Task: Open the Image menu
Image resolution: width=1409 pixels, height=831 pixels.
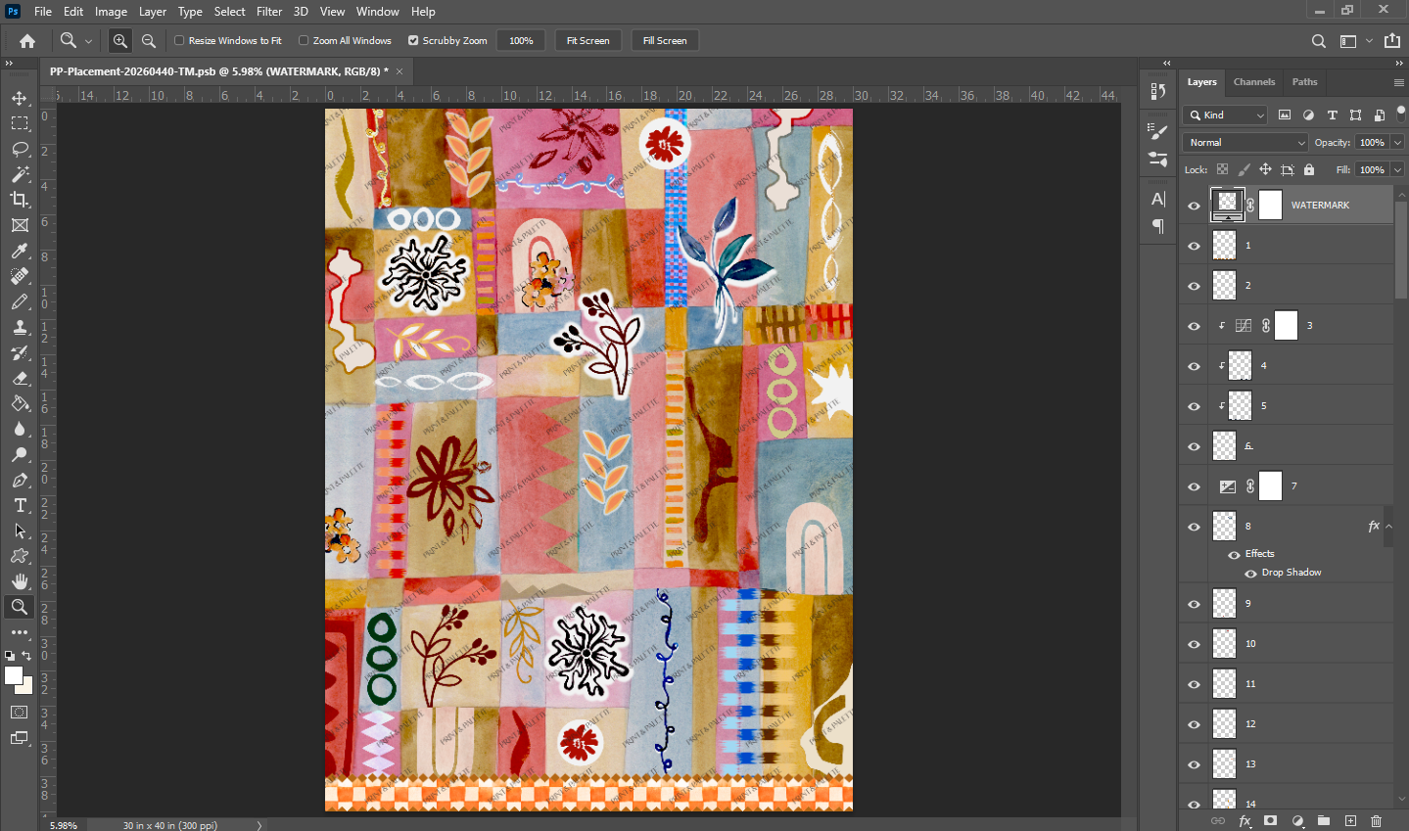Action: click(111, 12)
